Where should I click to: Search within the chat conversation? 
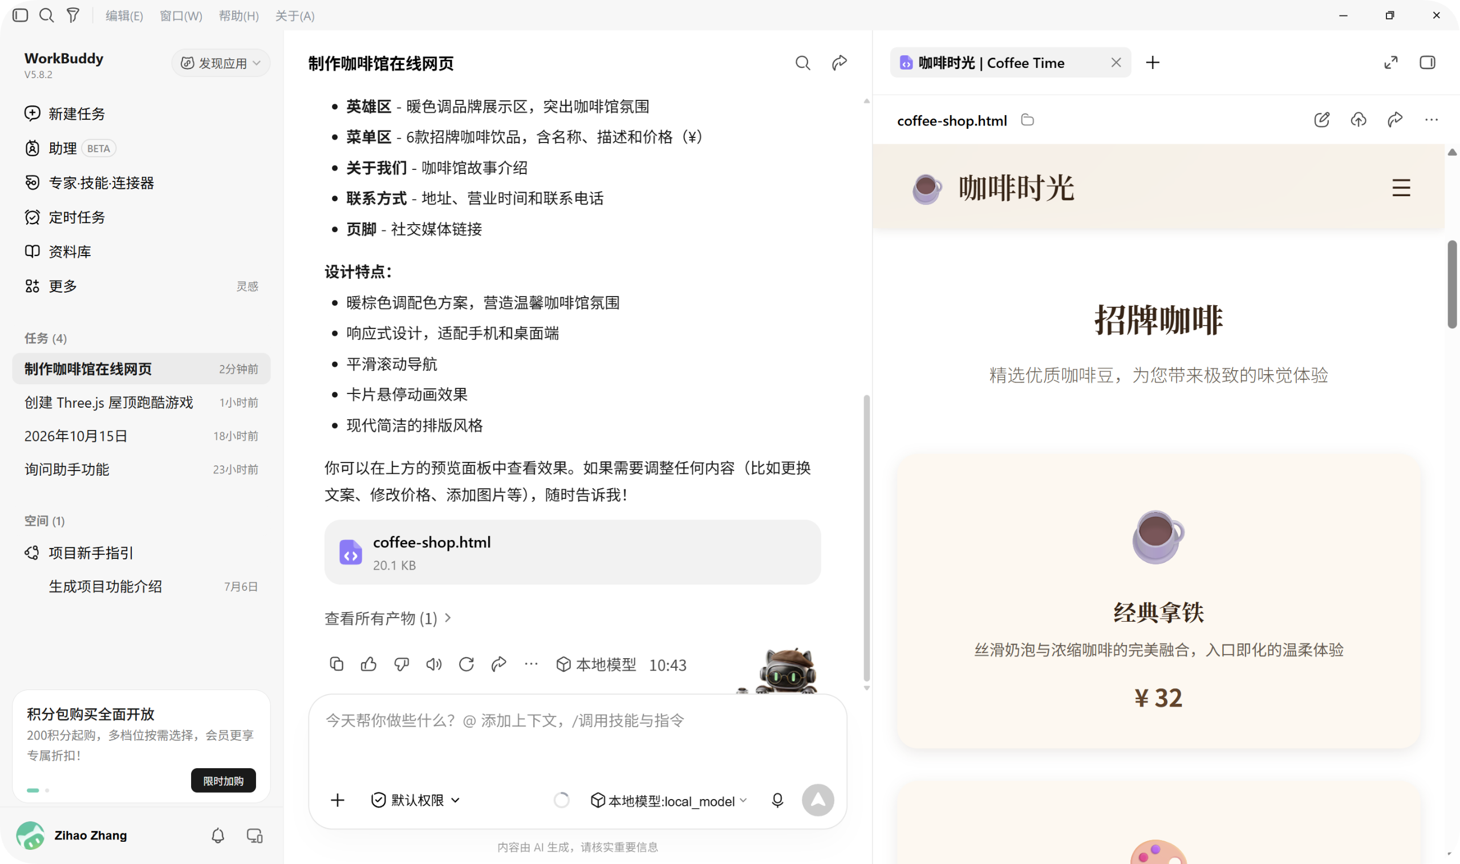click(x=803, y=63)
